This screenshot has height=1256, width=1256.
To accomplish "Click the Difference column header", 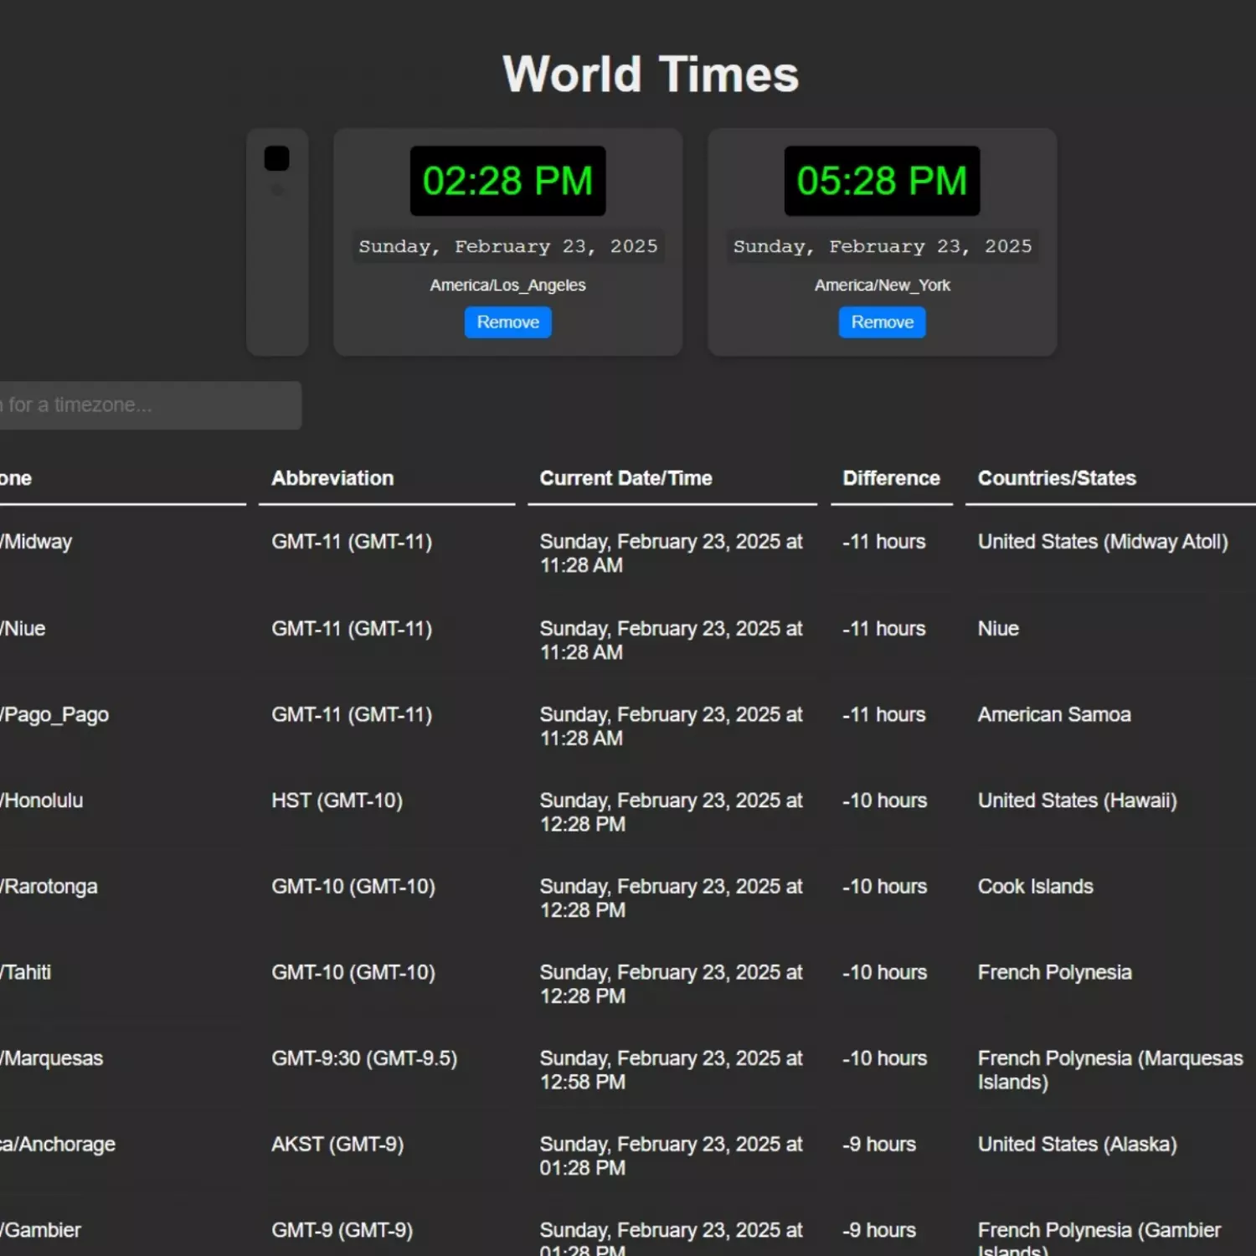I will pyautogui.click(x=891, y=478).
